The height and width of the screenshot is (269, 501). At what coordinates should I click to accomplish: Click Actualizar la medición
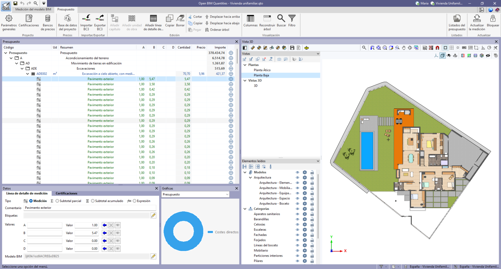tap(477, 22)
